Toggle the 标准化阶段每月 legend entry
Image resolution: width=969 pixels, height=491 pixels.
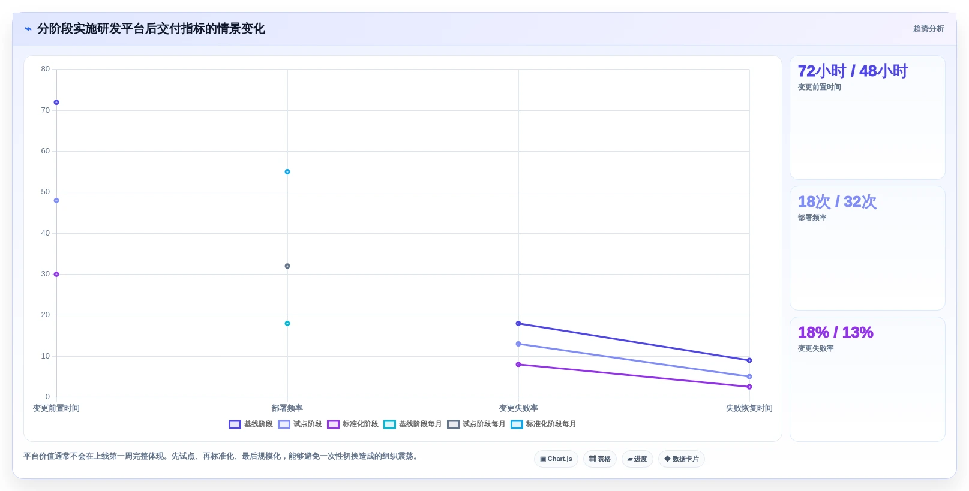(x=544, y=424)
